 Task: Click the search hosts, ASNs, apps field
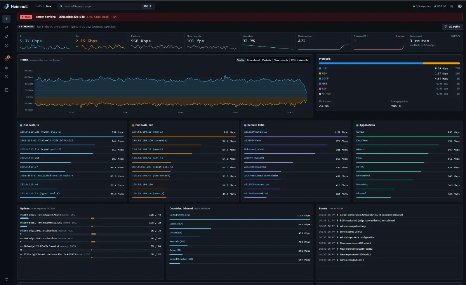106,6
